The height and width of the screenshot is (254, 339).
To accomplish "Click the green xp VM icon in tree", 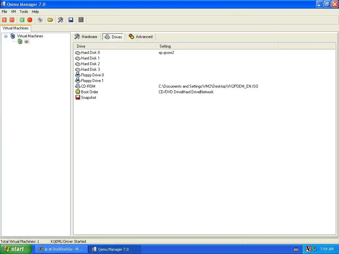I will (20, 41).
